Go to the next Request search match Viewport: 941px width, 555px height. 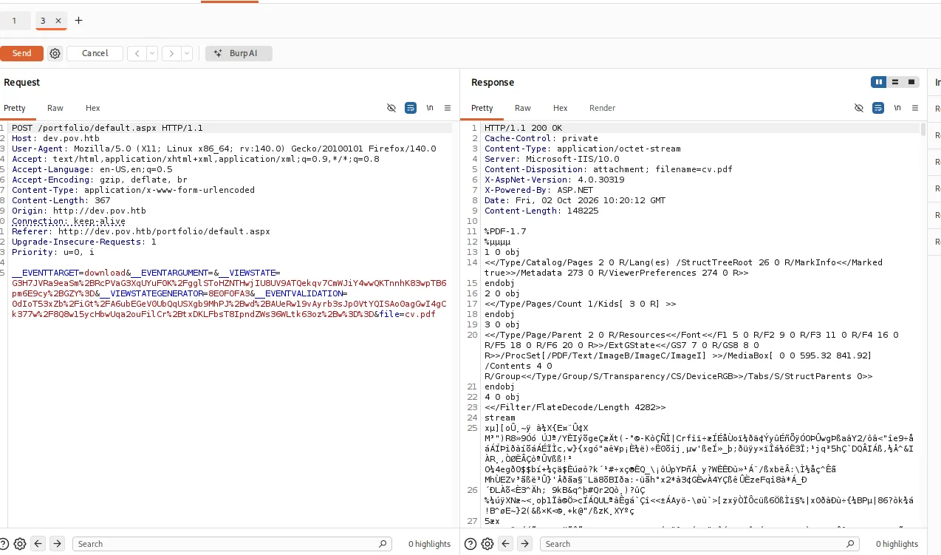coord(57,544)
